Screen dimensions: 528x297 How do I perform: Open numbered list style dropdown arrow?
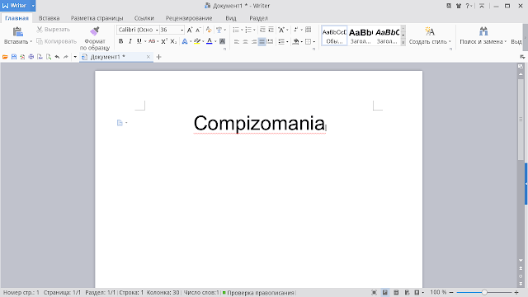(x=254, y=30)
